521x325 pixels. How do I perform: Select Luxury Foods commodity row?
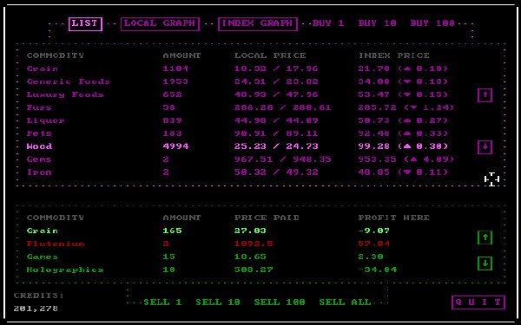click(x=237, y=94)
